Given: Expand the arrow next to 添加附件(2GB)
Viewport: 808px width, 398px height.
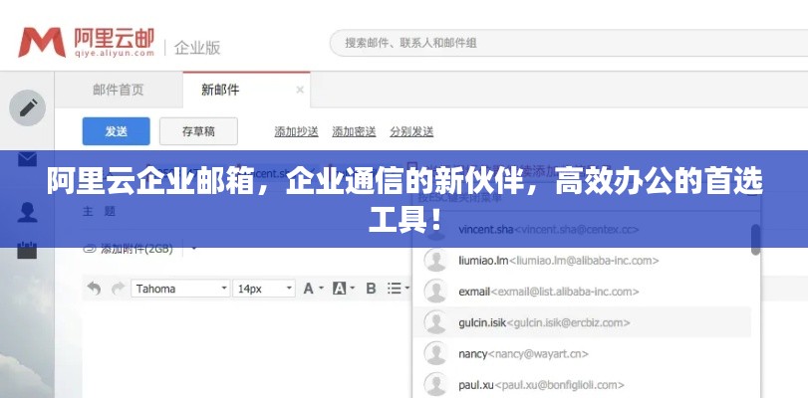Looking at the screenshot, I should (x=193, y=249).
